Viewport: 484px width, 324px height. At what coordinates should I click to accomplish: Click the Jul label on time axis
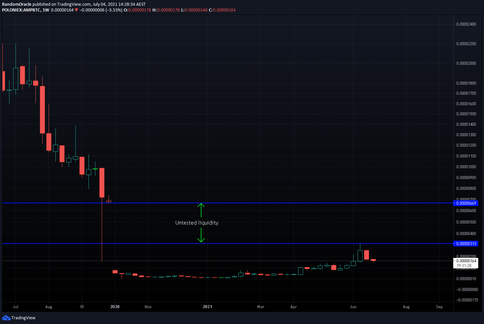point(16,307)
